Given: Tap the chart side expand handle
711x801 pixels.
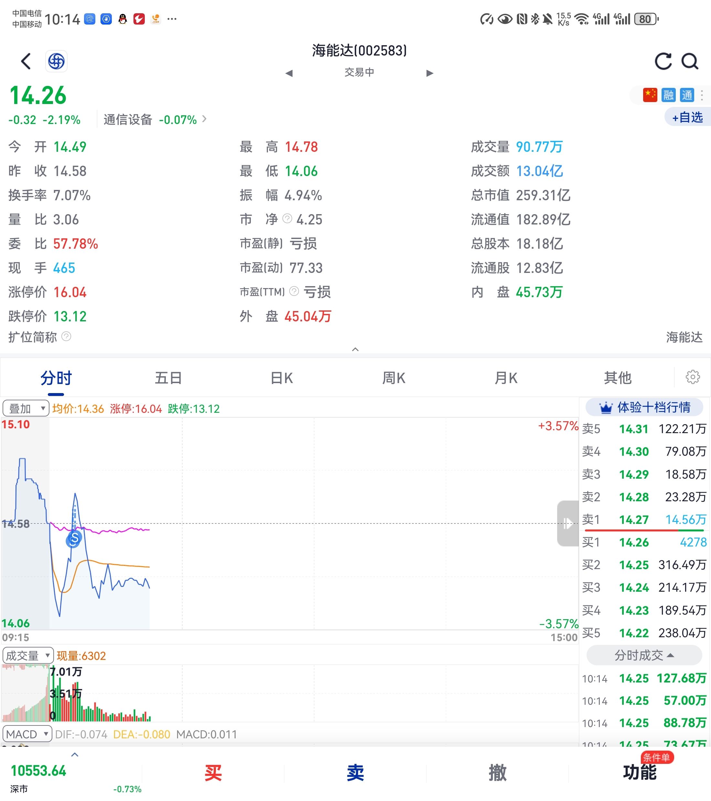Looking at the screenshot, I should coord(568,523).
